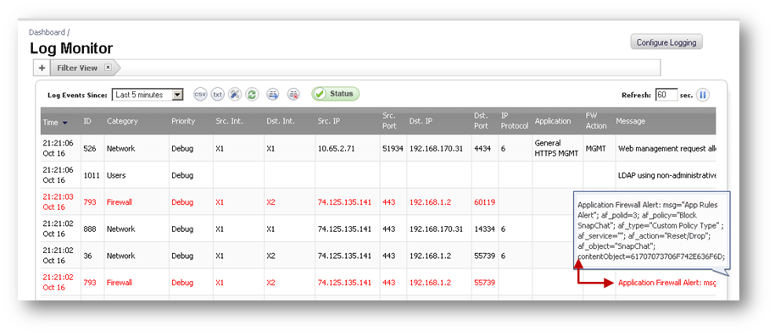The width and height of the screenshot is (775, 336).
Task: Click source IP 10.65.2.71
Action: pyautogui.click(x=336, y=148)
